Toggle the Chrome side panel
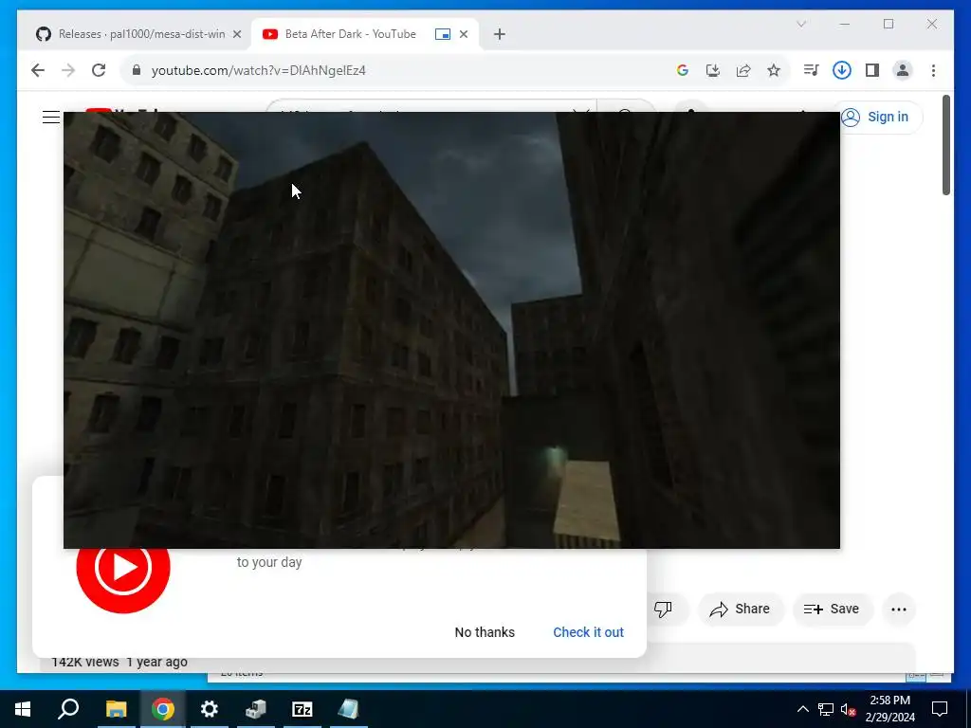 [872, 70]
